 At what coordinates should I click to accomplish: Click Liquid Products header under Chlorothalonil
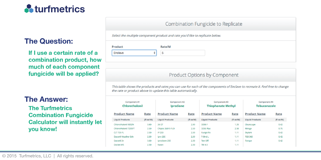[122, 120]
